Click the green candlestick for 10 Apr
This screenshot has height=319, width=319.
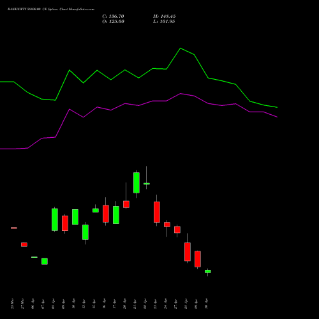point(75,217)
